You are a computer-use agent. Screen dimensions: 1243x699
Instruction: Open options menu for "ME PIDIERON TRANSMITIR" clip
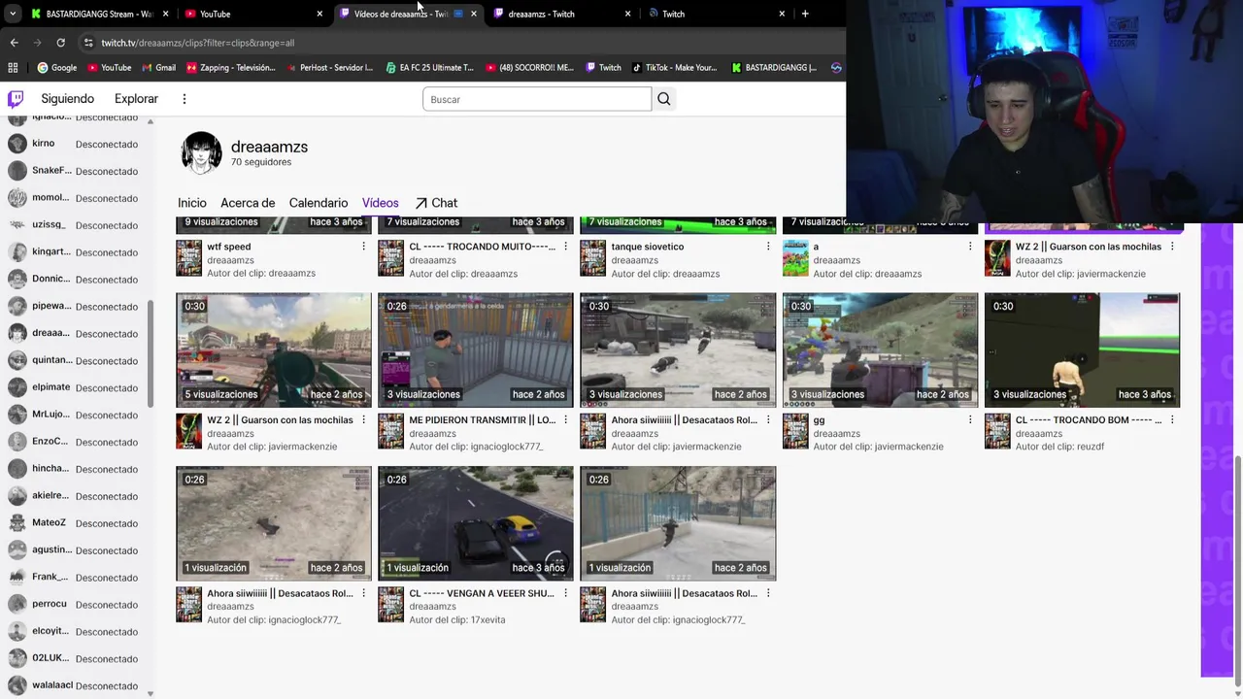[566, 419]
